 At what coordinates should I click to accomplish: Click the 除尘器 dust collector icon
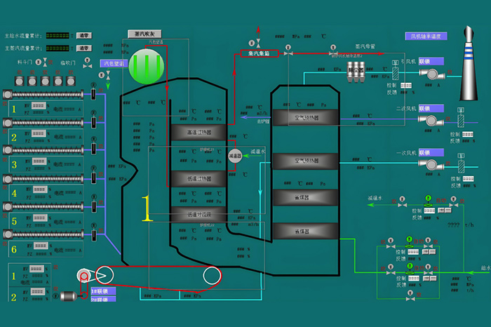point(355,71)
